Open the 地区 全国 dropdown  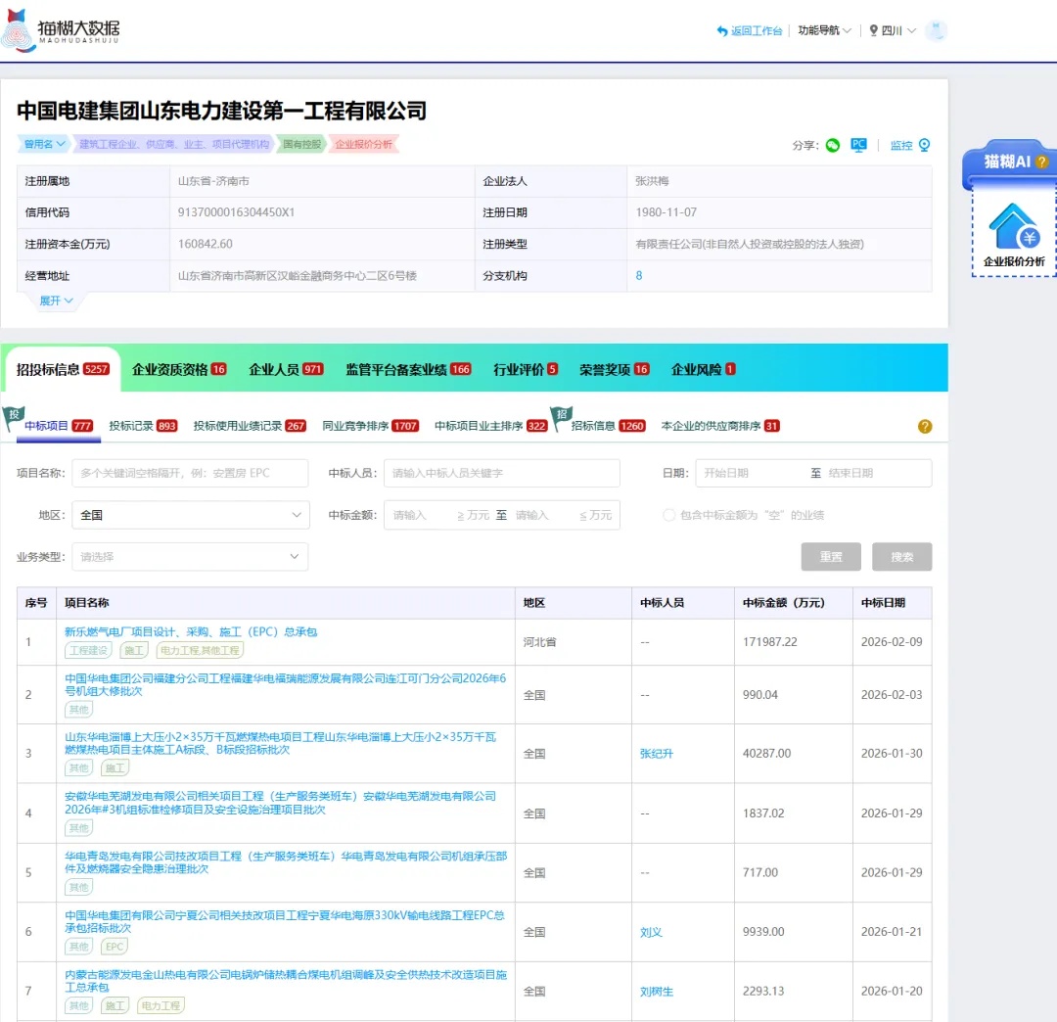(x=191, y=515)
